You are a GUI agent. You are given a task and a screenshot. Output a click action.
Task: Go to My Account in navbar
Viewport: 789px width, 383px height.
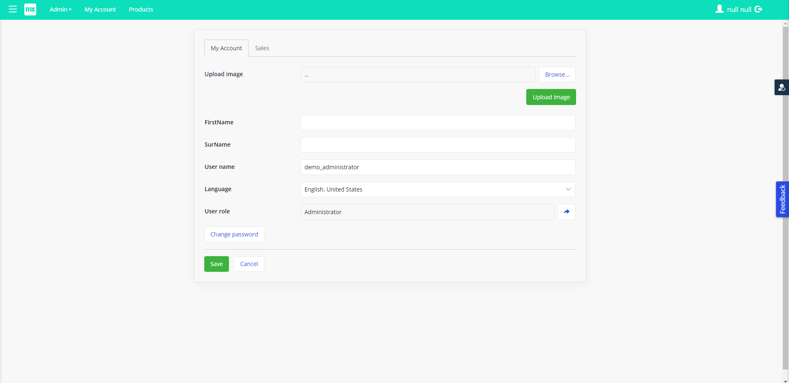pos(100,9)
